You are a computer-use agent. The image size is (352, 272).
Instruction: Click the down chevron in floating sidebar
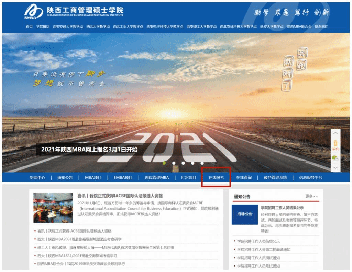pyautogui.click(x=335, y=168)
